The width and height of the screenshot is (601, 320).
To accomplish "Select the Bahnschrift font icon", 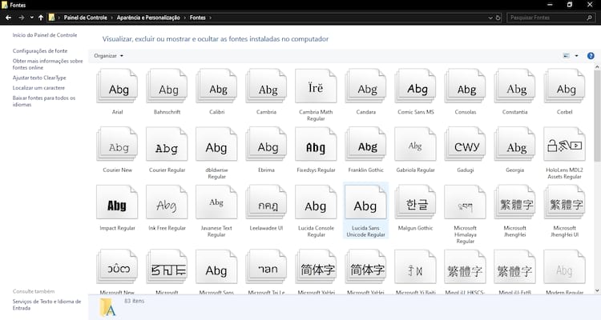I will point(167,86).
